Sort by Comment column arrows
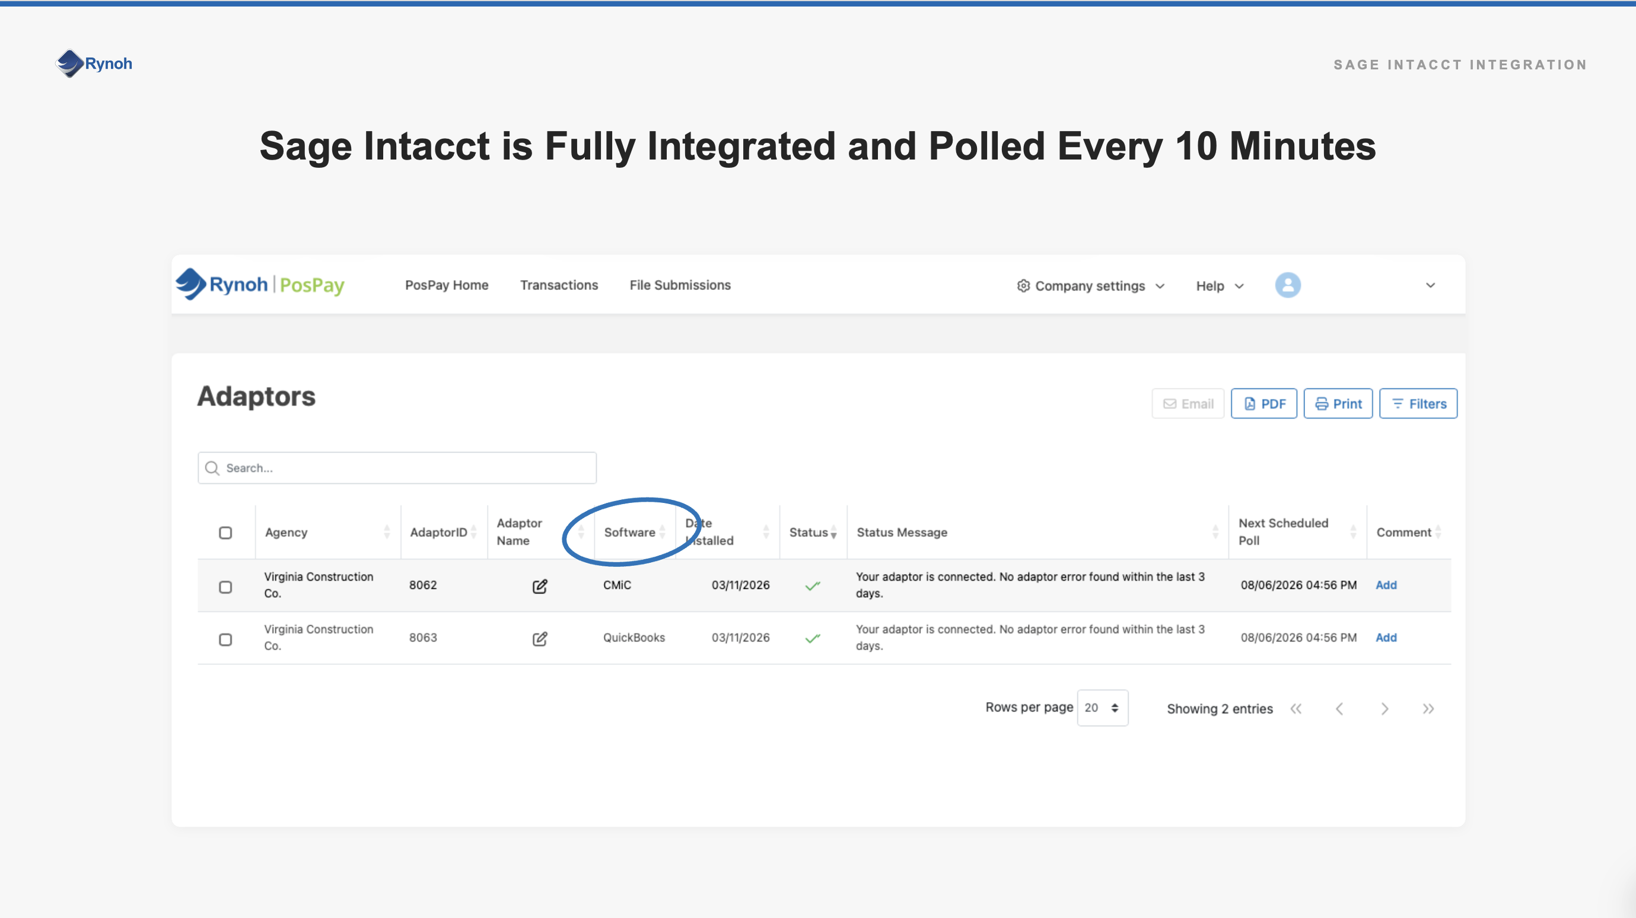The height and width of the screenshot is (918, 1636). (x=1438, y=532)
